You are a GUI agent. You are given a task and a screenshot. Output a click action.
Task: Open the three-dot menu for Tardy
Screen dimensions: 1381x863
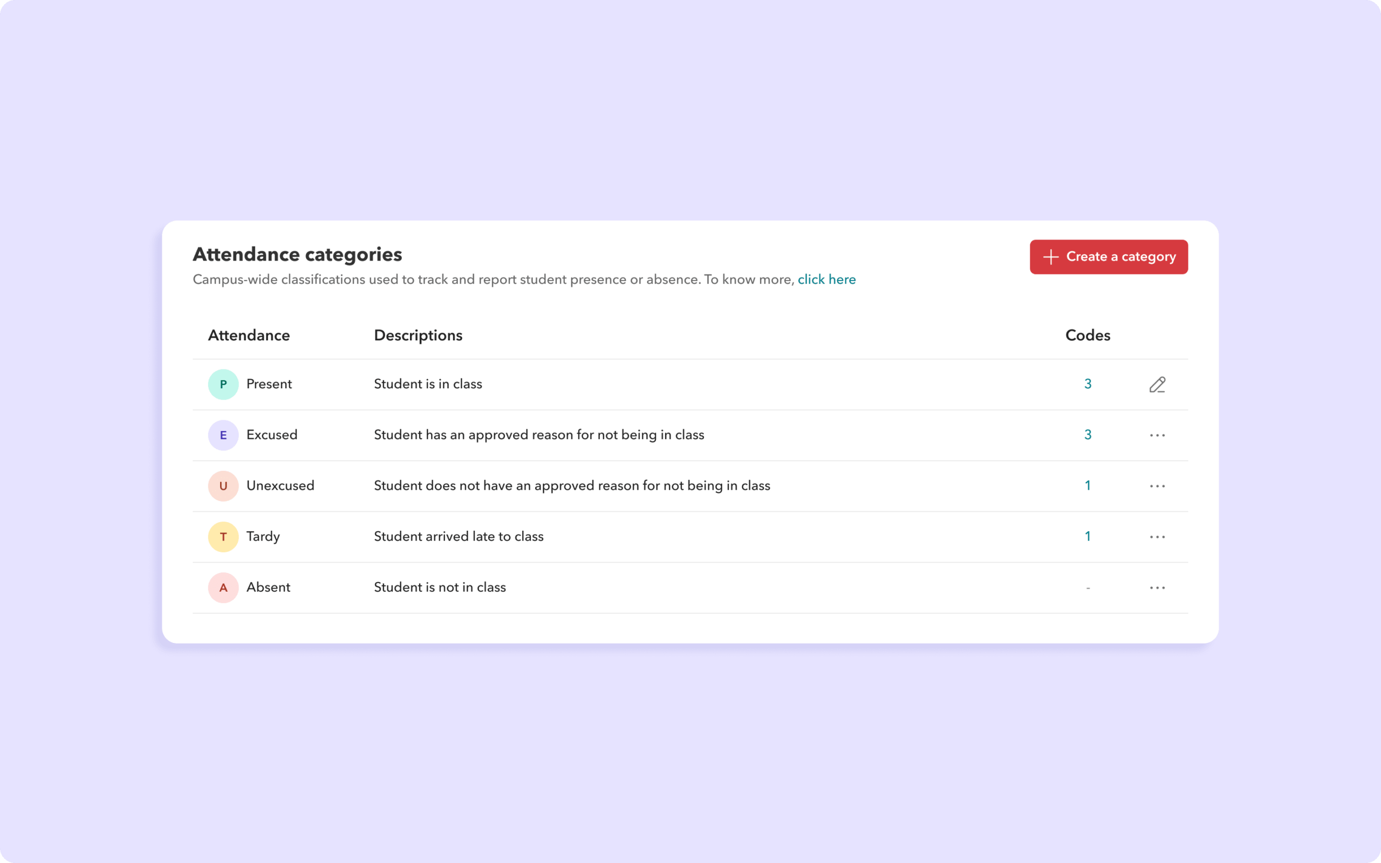[1157, 537]
